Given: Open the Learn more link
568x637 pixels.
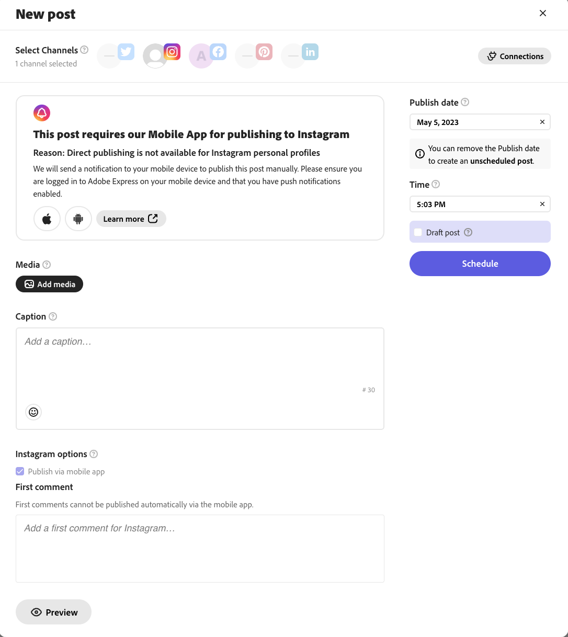Looking at the screenshot, I should click(x=131, y=219).
